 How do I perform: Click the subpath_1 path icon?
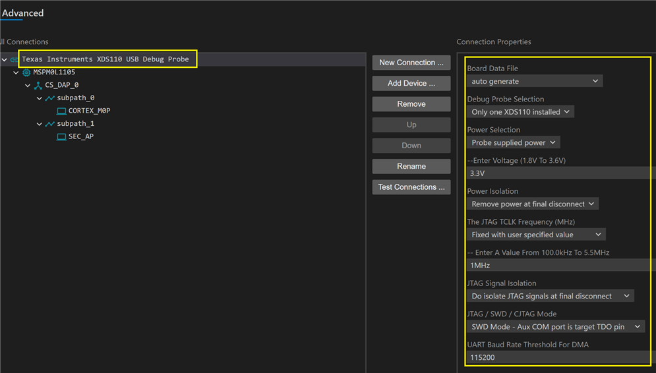pos(50,124)
